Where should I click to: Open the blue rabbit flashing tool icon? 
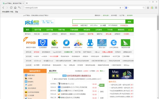click(90, 43)
